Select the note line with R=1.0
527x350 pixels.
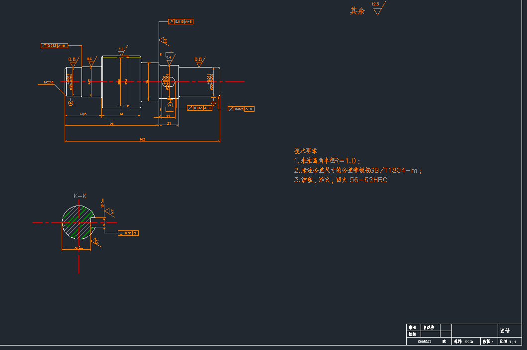[327, 161]
